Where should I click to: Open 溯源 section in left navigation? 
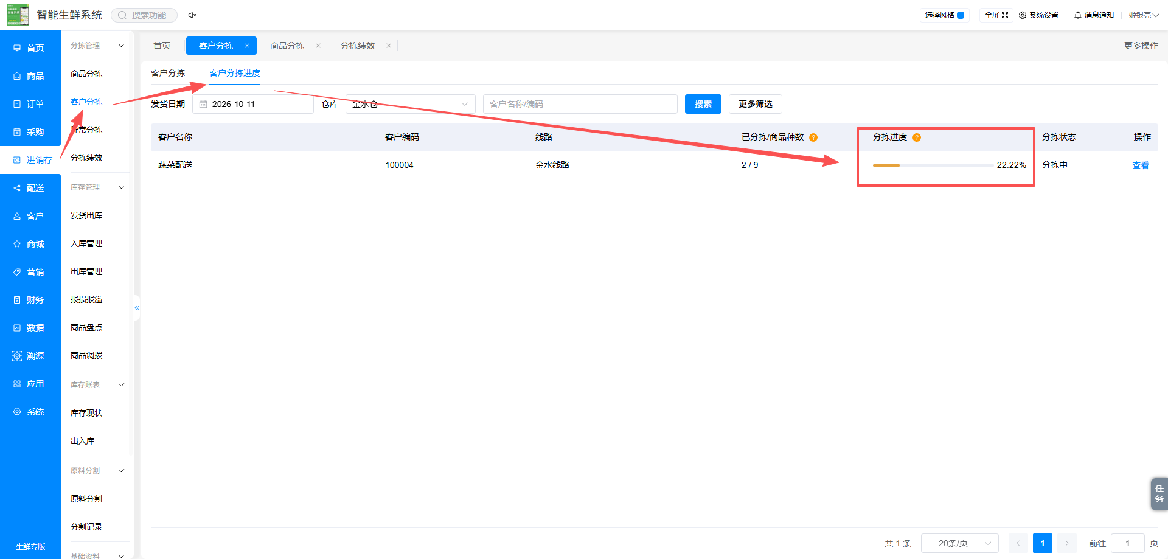(x=30, y=356)
